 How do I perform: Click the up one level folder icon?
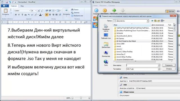click(156, 21)
